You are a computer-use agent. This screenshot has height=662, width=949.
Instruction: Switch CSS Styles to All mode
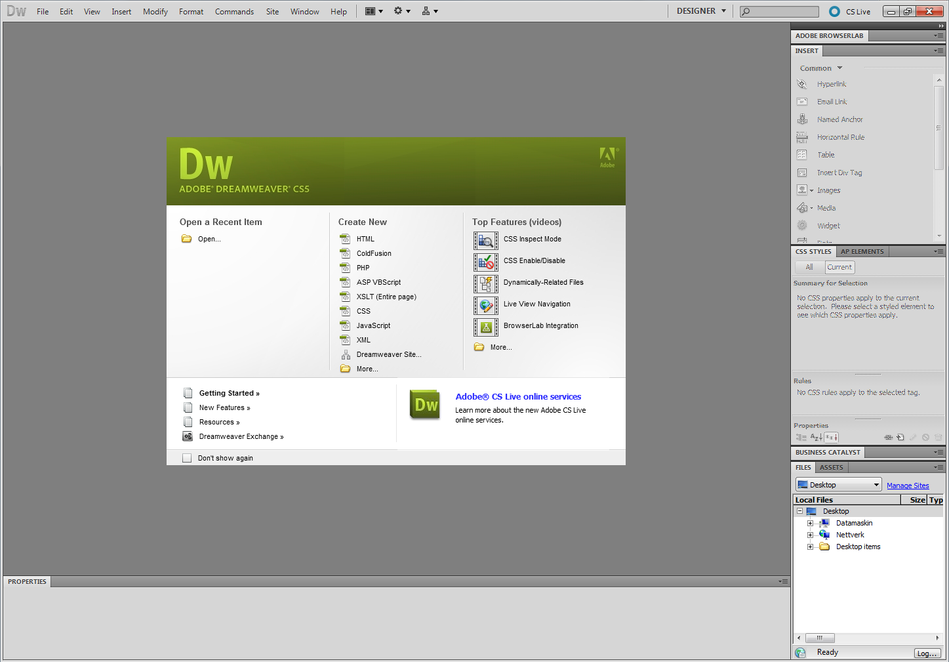click(x=809, y=267)
